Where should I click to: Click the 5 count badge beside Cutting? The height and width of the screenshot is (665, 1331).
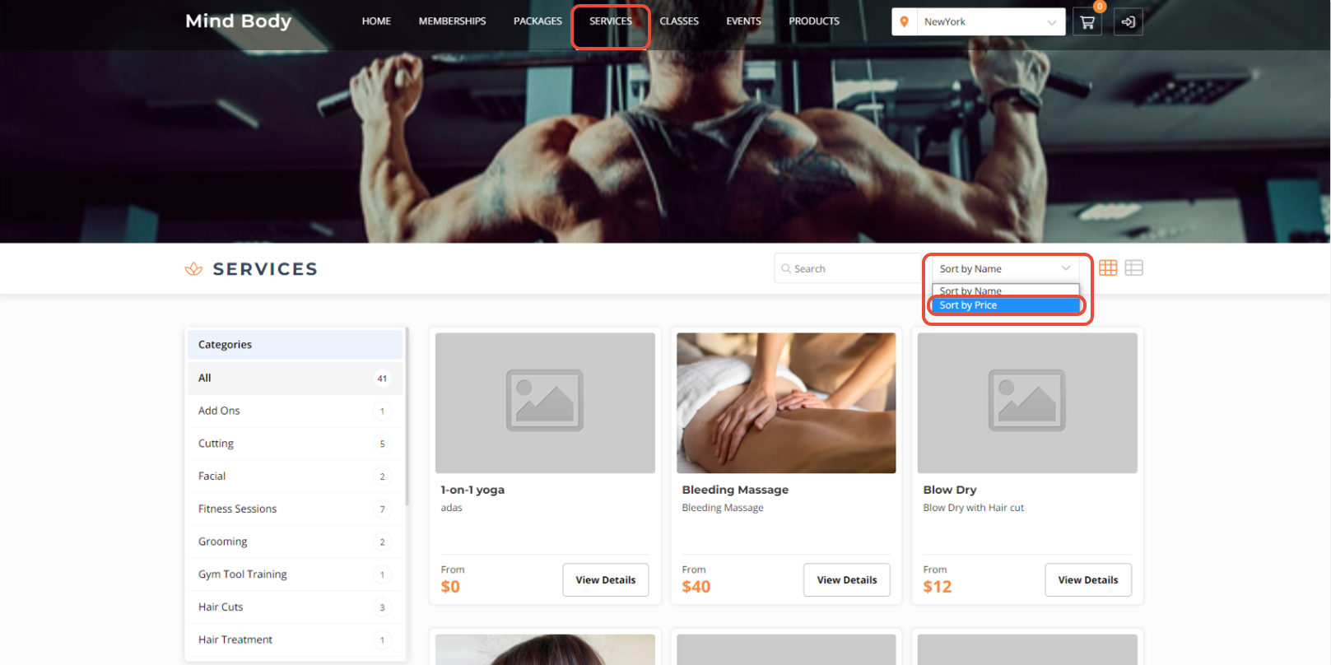click(382, 444)
